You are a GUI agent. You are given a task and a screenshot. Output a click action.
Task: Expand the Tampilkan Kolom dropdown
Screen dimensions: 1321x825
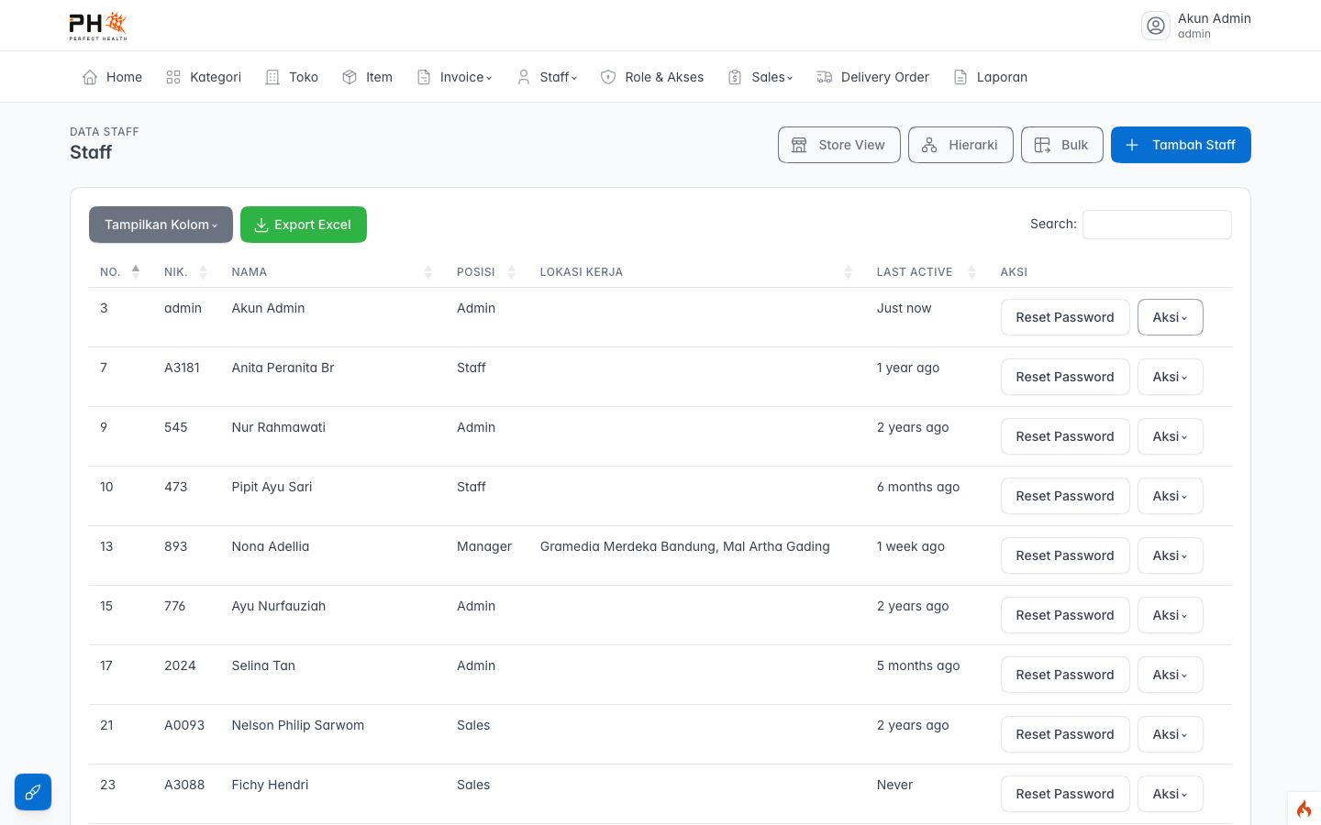tap(161, 225)
